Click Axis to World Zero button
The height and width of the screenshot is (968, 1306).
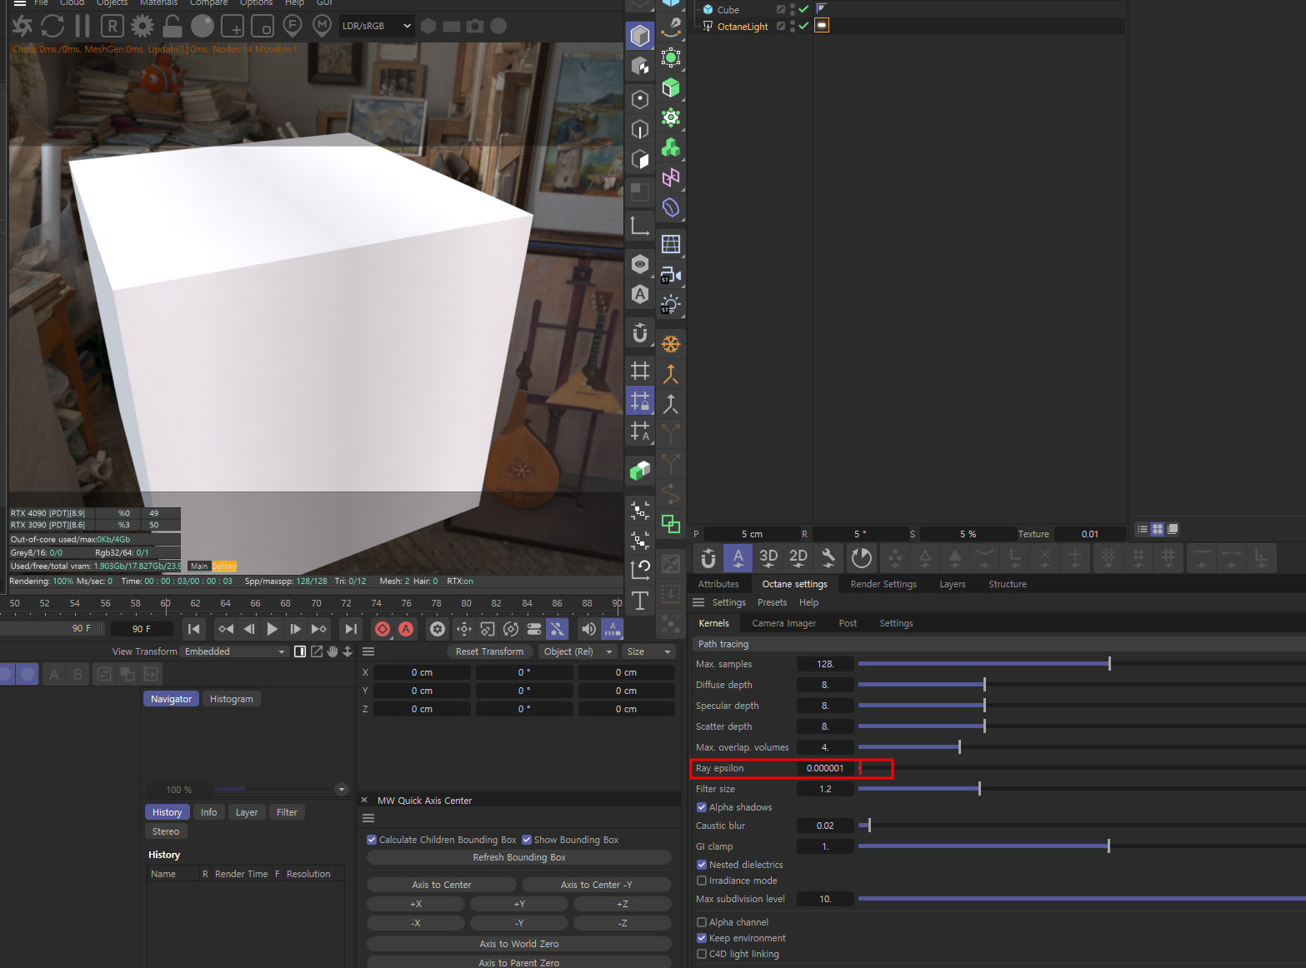click(519, 944)
